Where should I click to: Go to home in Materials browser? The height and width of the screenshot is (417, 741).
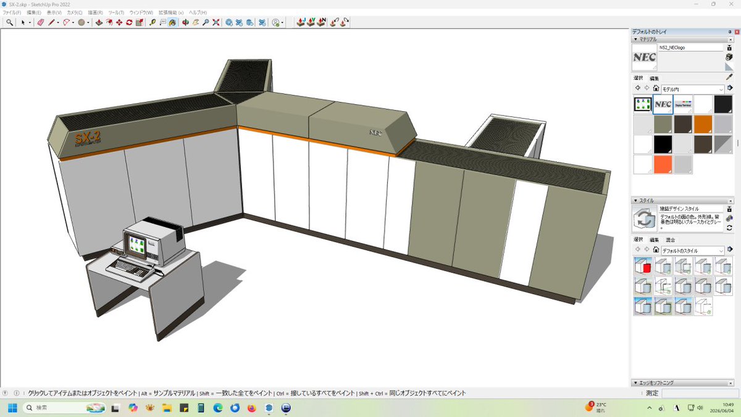pyautogui.click(x=656, y=88)
